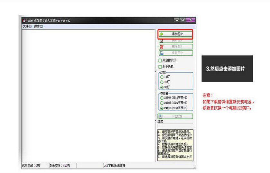
Task: Select memory 24C16 (2048字节*8)
Action: click(162, 108)
